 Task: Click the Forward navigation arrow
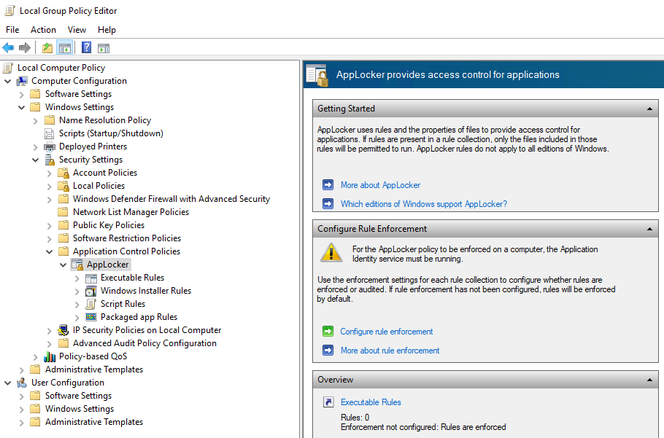(x=24, y=47)
